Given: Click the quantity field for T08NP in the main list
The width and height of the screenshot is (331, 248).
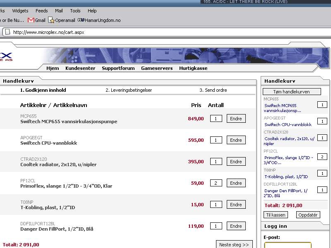Looking at the screenshot, I should [216, 205].
